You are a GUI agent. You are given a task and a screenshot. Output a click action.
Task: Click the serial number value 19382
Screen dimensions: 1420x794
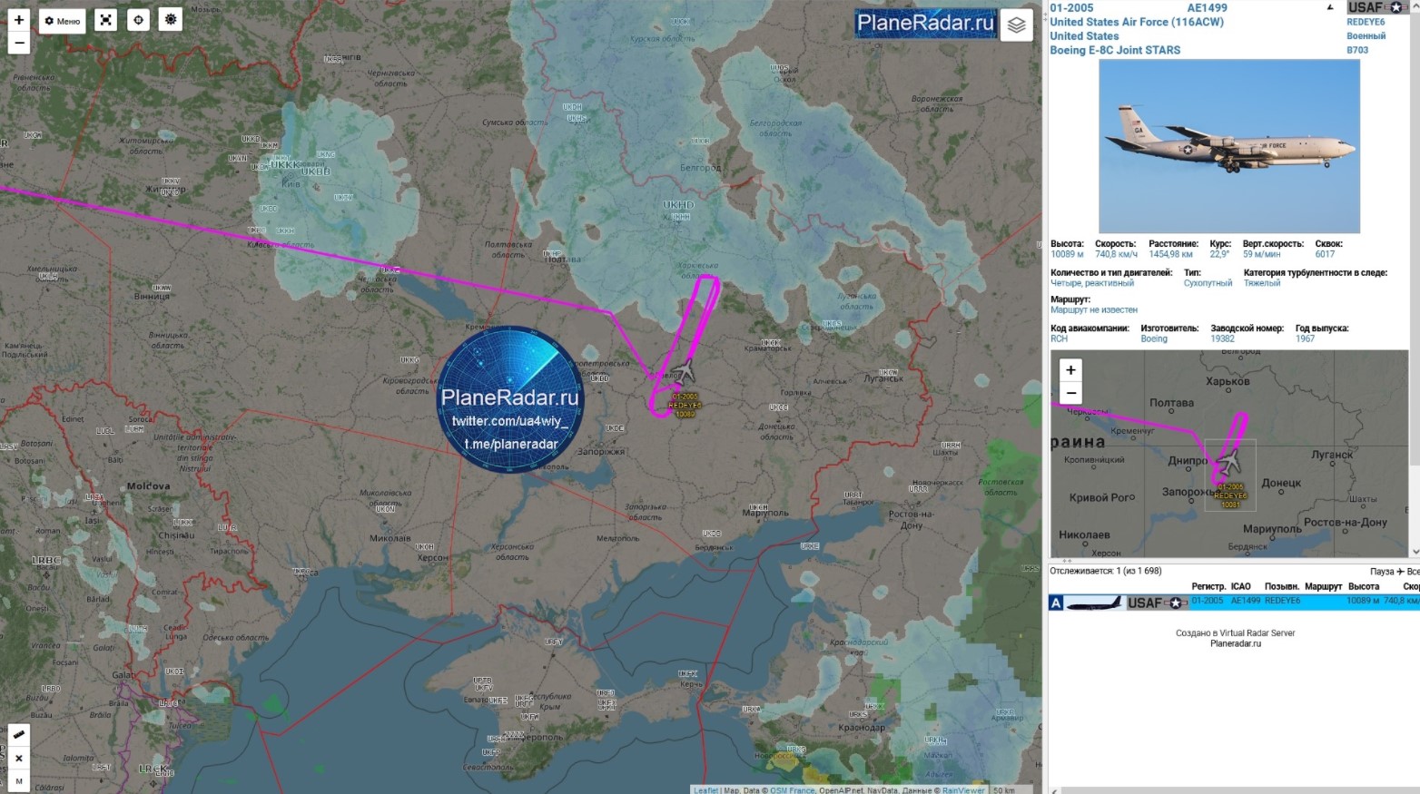pyautogui.click(x=1222, y=338)
